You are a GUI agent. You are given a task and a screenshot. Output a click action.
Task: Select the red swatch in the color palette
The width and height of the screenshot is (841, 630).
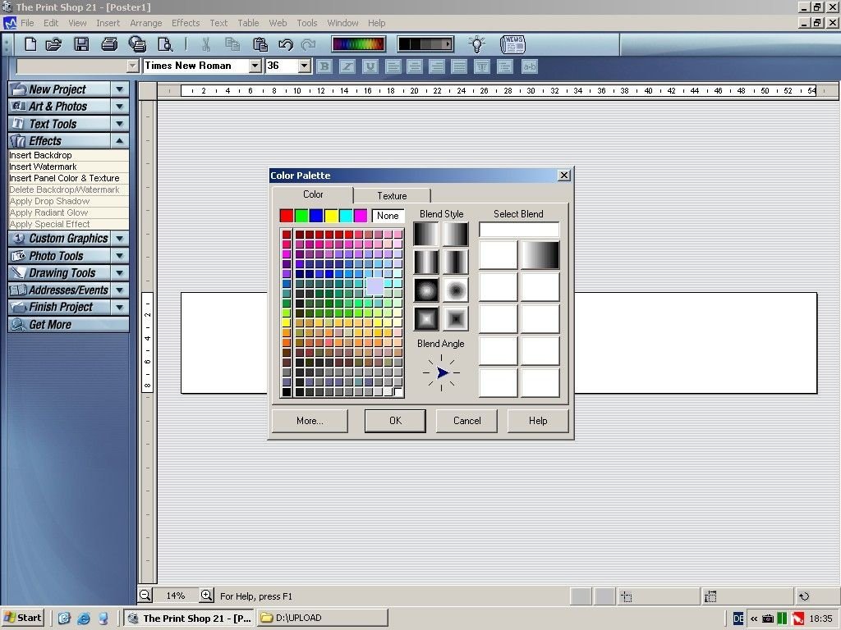pyautogui.click(x=287, y=215)
